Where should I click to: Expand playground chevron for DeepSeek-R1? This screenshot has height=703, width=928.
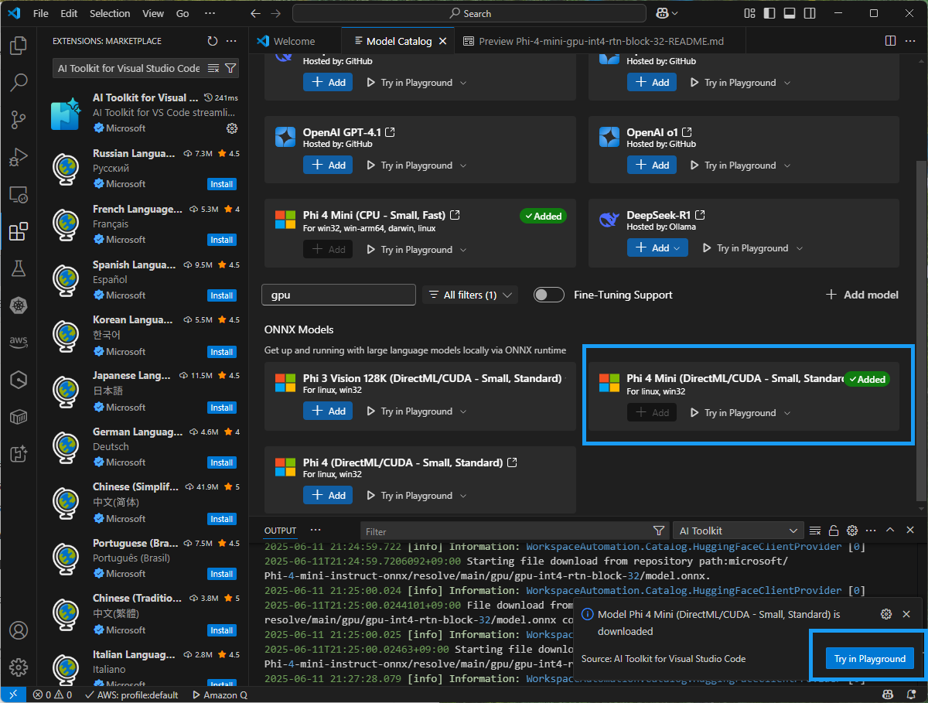coord(800,248)
